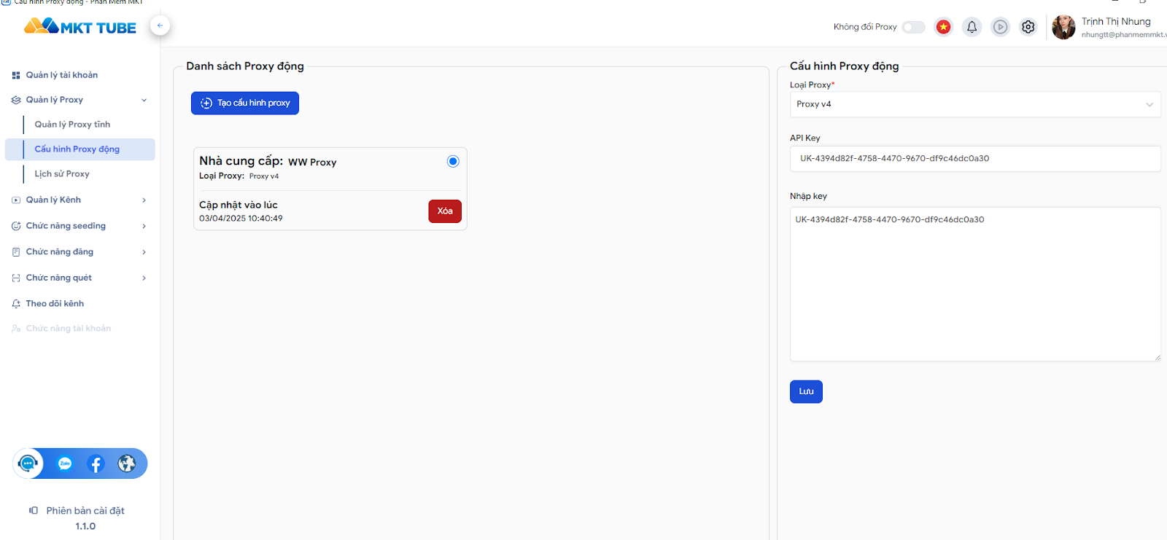Image resolution: width=1167 pixels, height=540 pixels.
Task: Click Lưu save button
Action: coord(806,391)
